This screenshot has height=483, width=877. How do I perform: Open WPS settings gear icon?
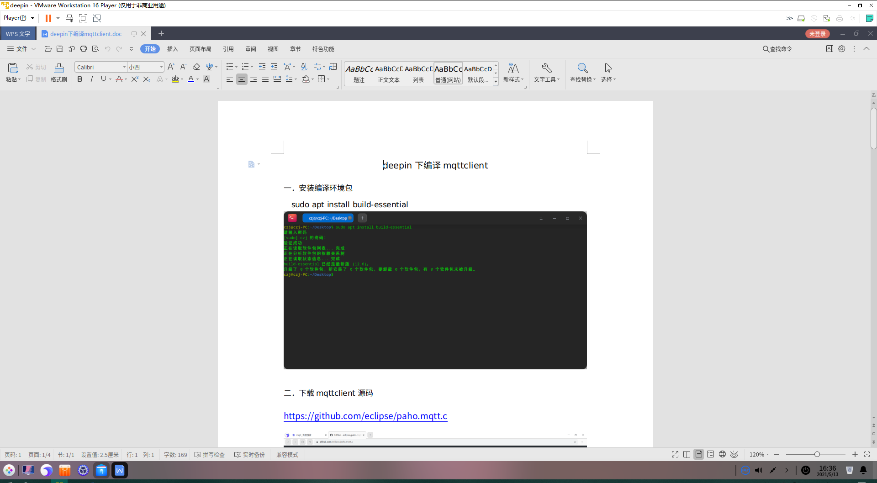point(842,49)
